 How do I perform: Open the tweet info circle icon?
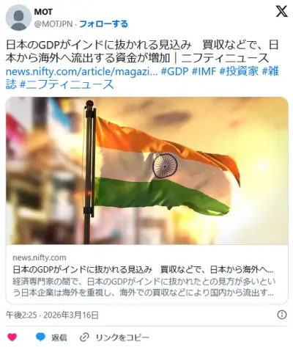(282, 315)
